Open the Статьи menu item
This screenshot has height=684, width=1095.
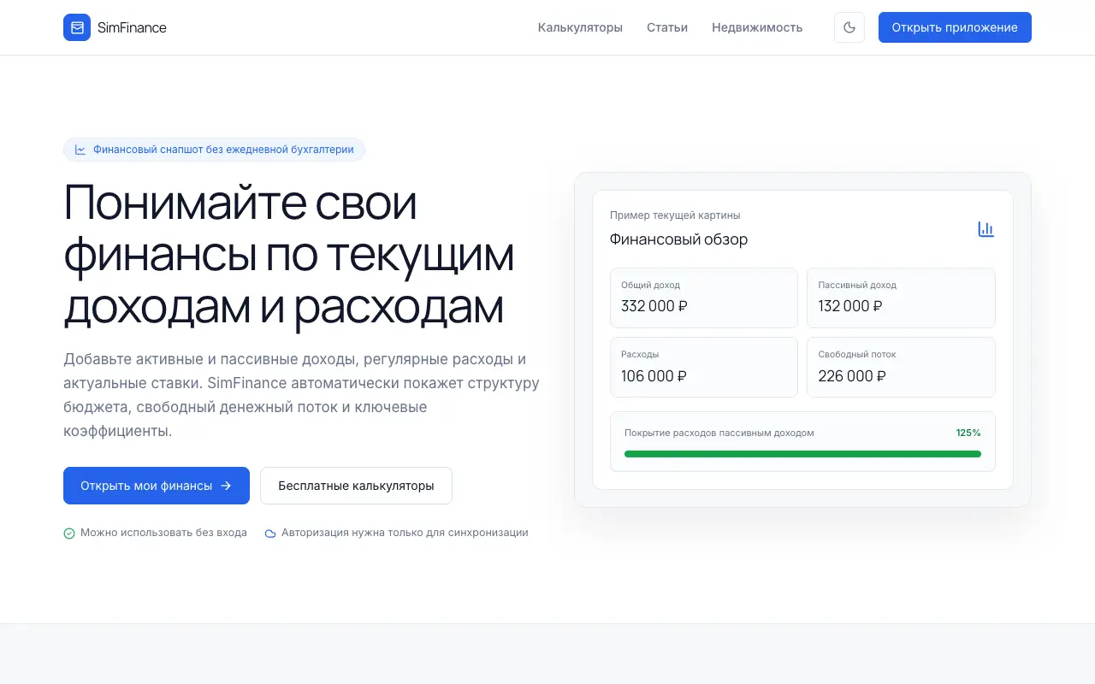(667, 27)
